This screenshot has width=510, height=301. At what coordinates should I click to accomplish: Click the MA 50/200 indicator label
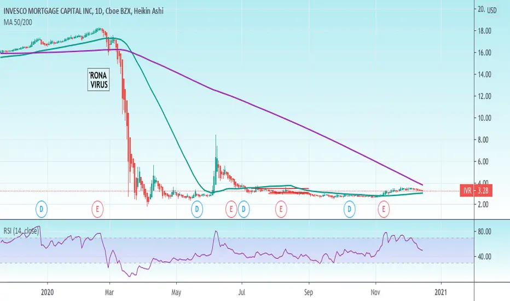click(x=18, y=22)
